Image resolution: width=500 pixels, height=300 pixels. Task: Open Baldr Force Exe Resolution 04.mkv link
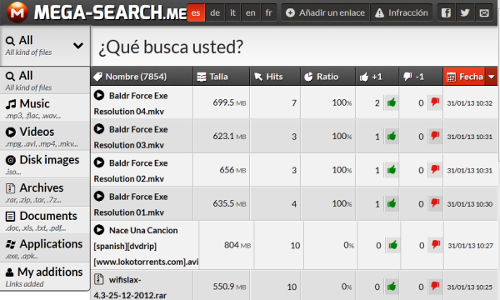[x=131, y=103]
